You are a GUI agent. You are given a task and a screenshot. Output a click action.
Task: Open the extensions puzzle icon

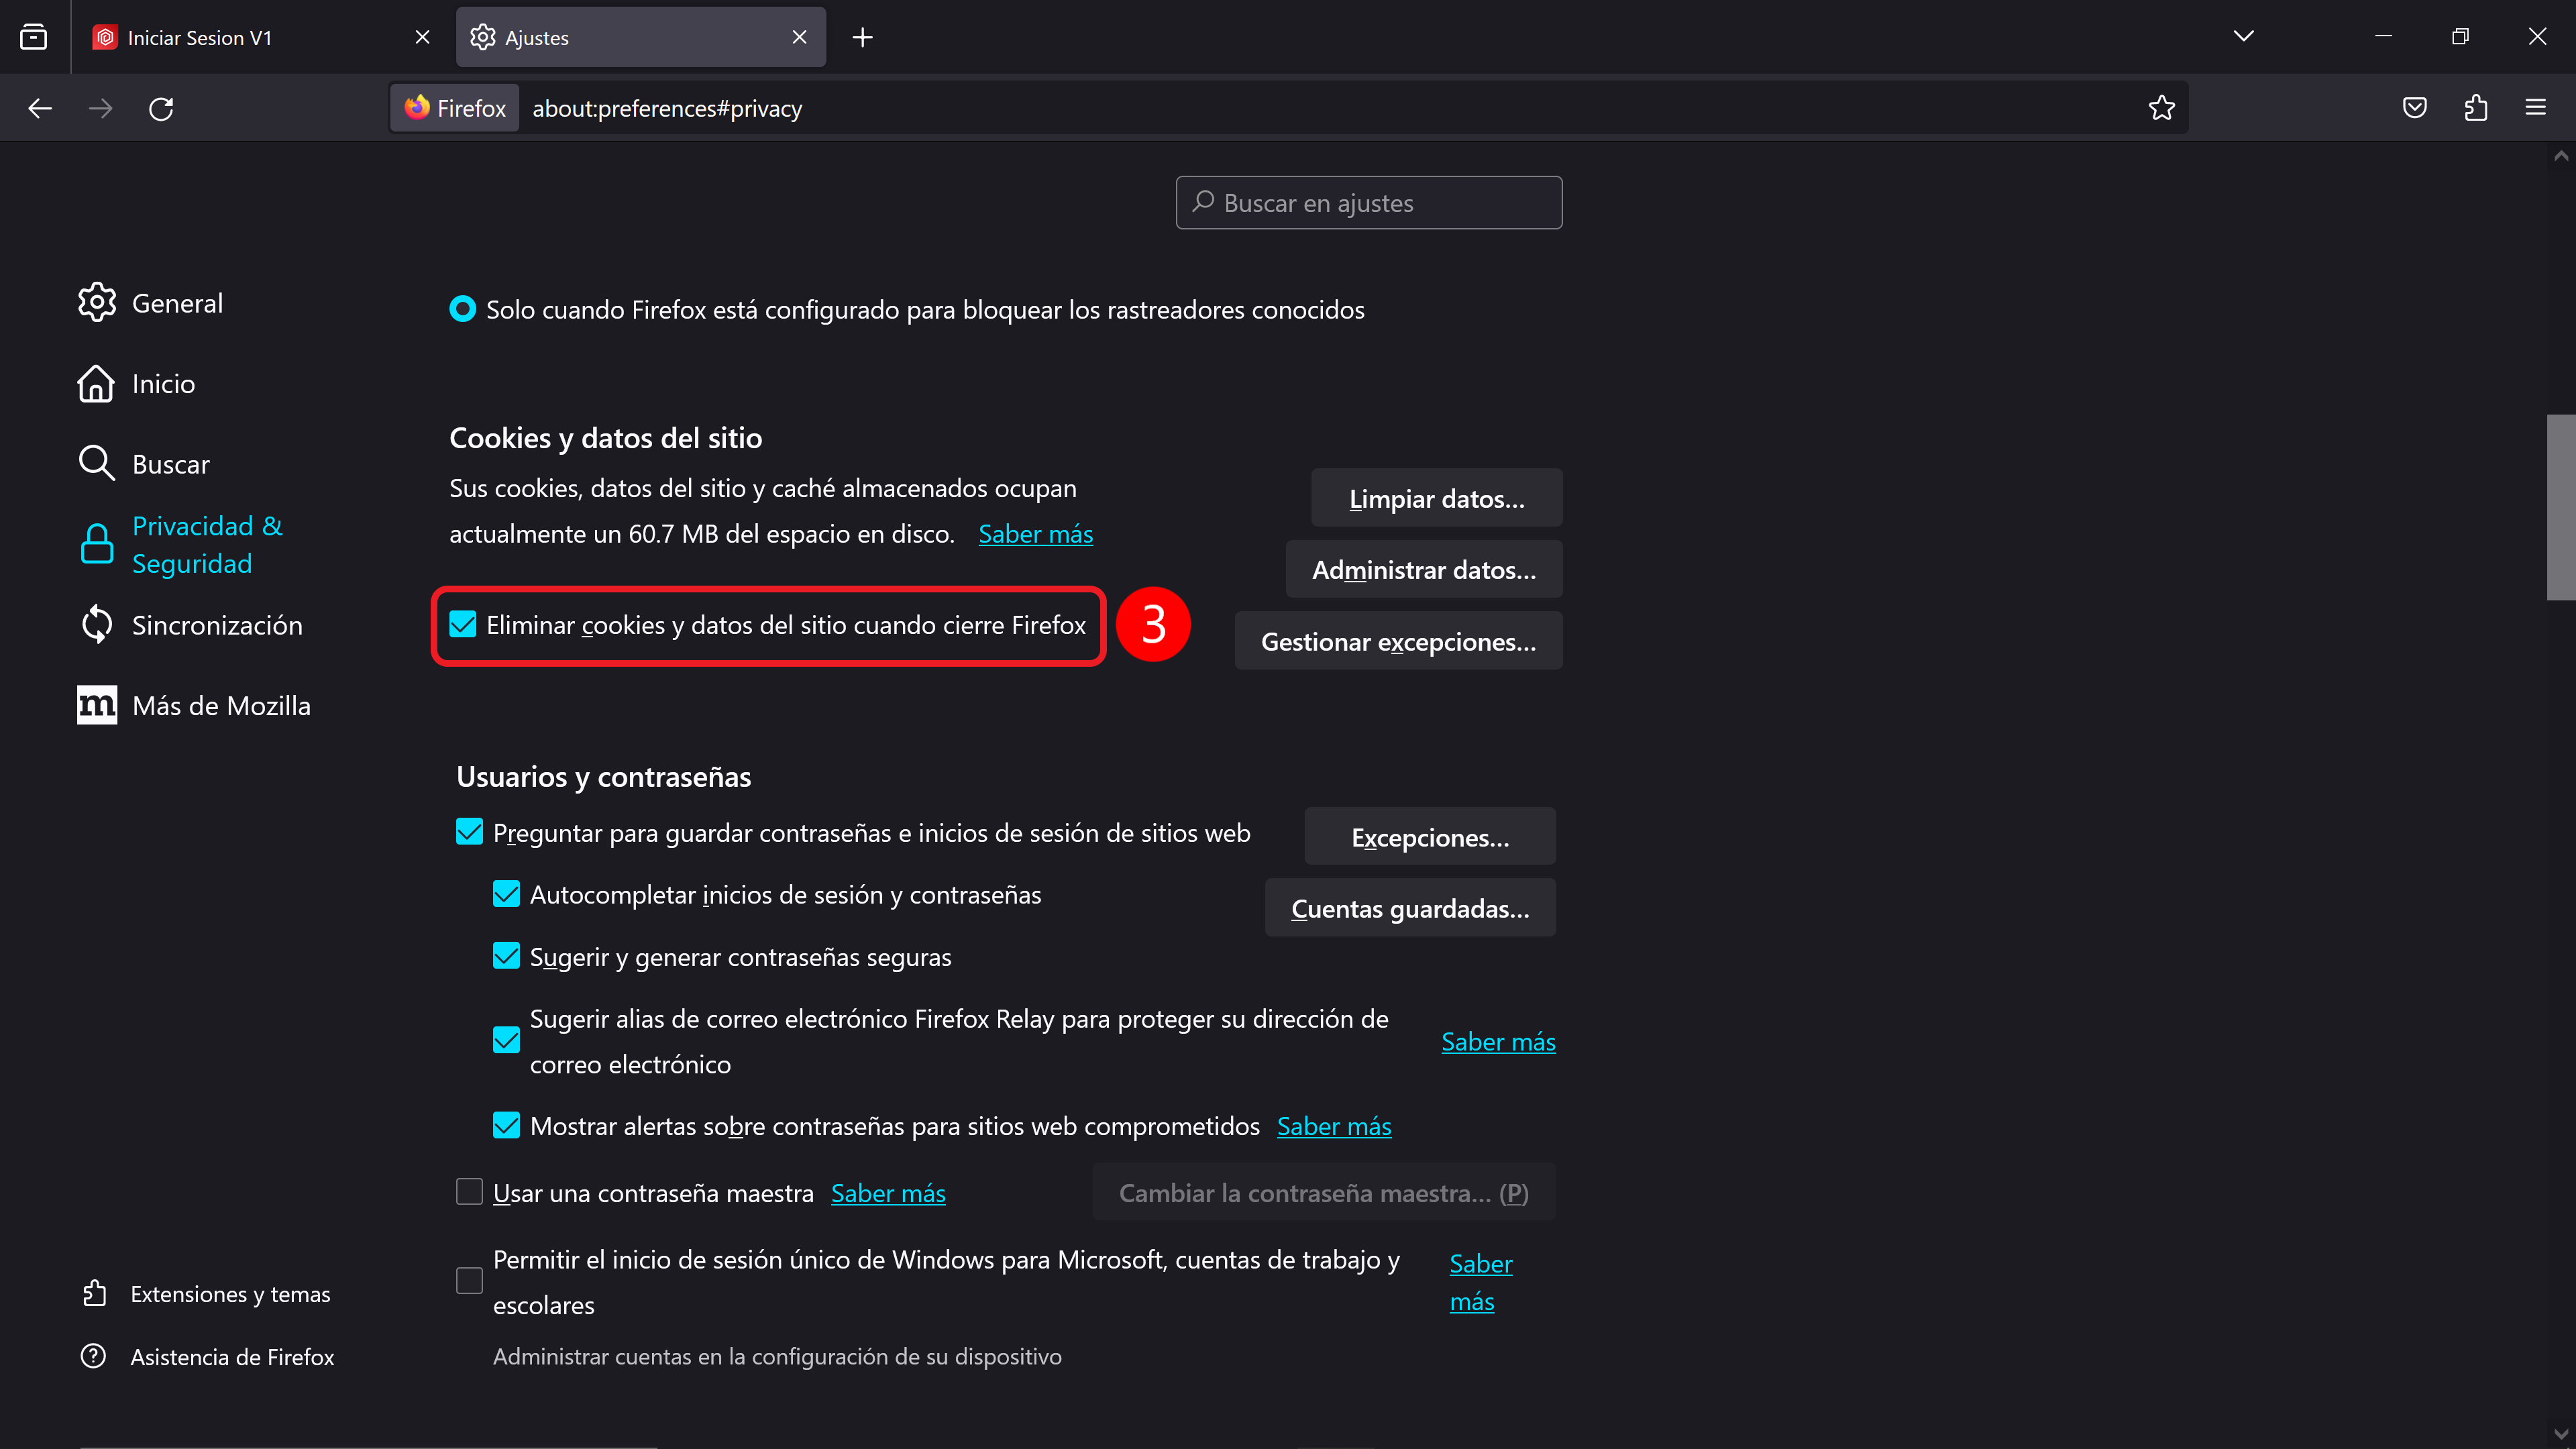click(2475, 108)
